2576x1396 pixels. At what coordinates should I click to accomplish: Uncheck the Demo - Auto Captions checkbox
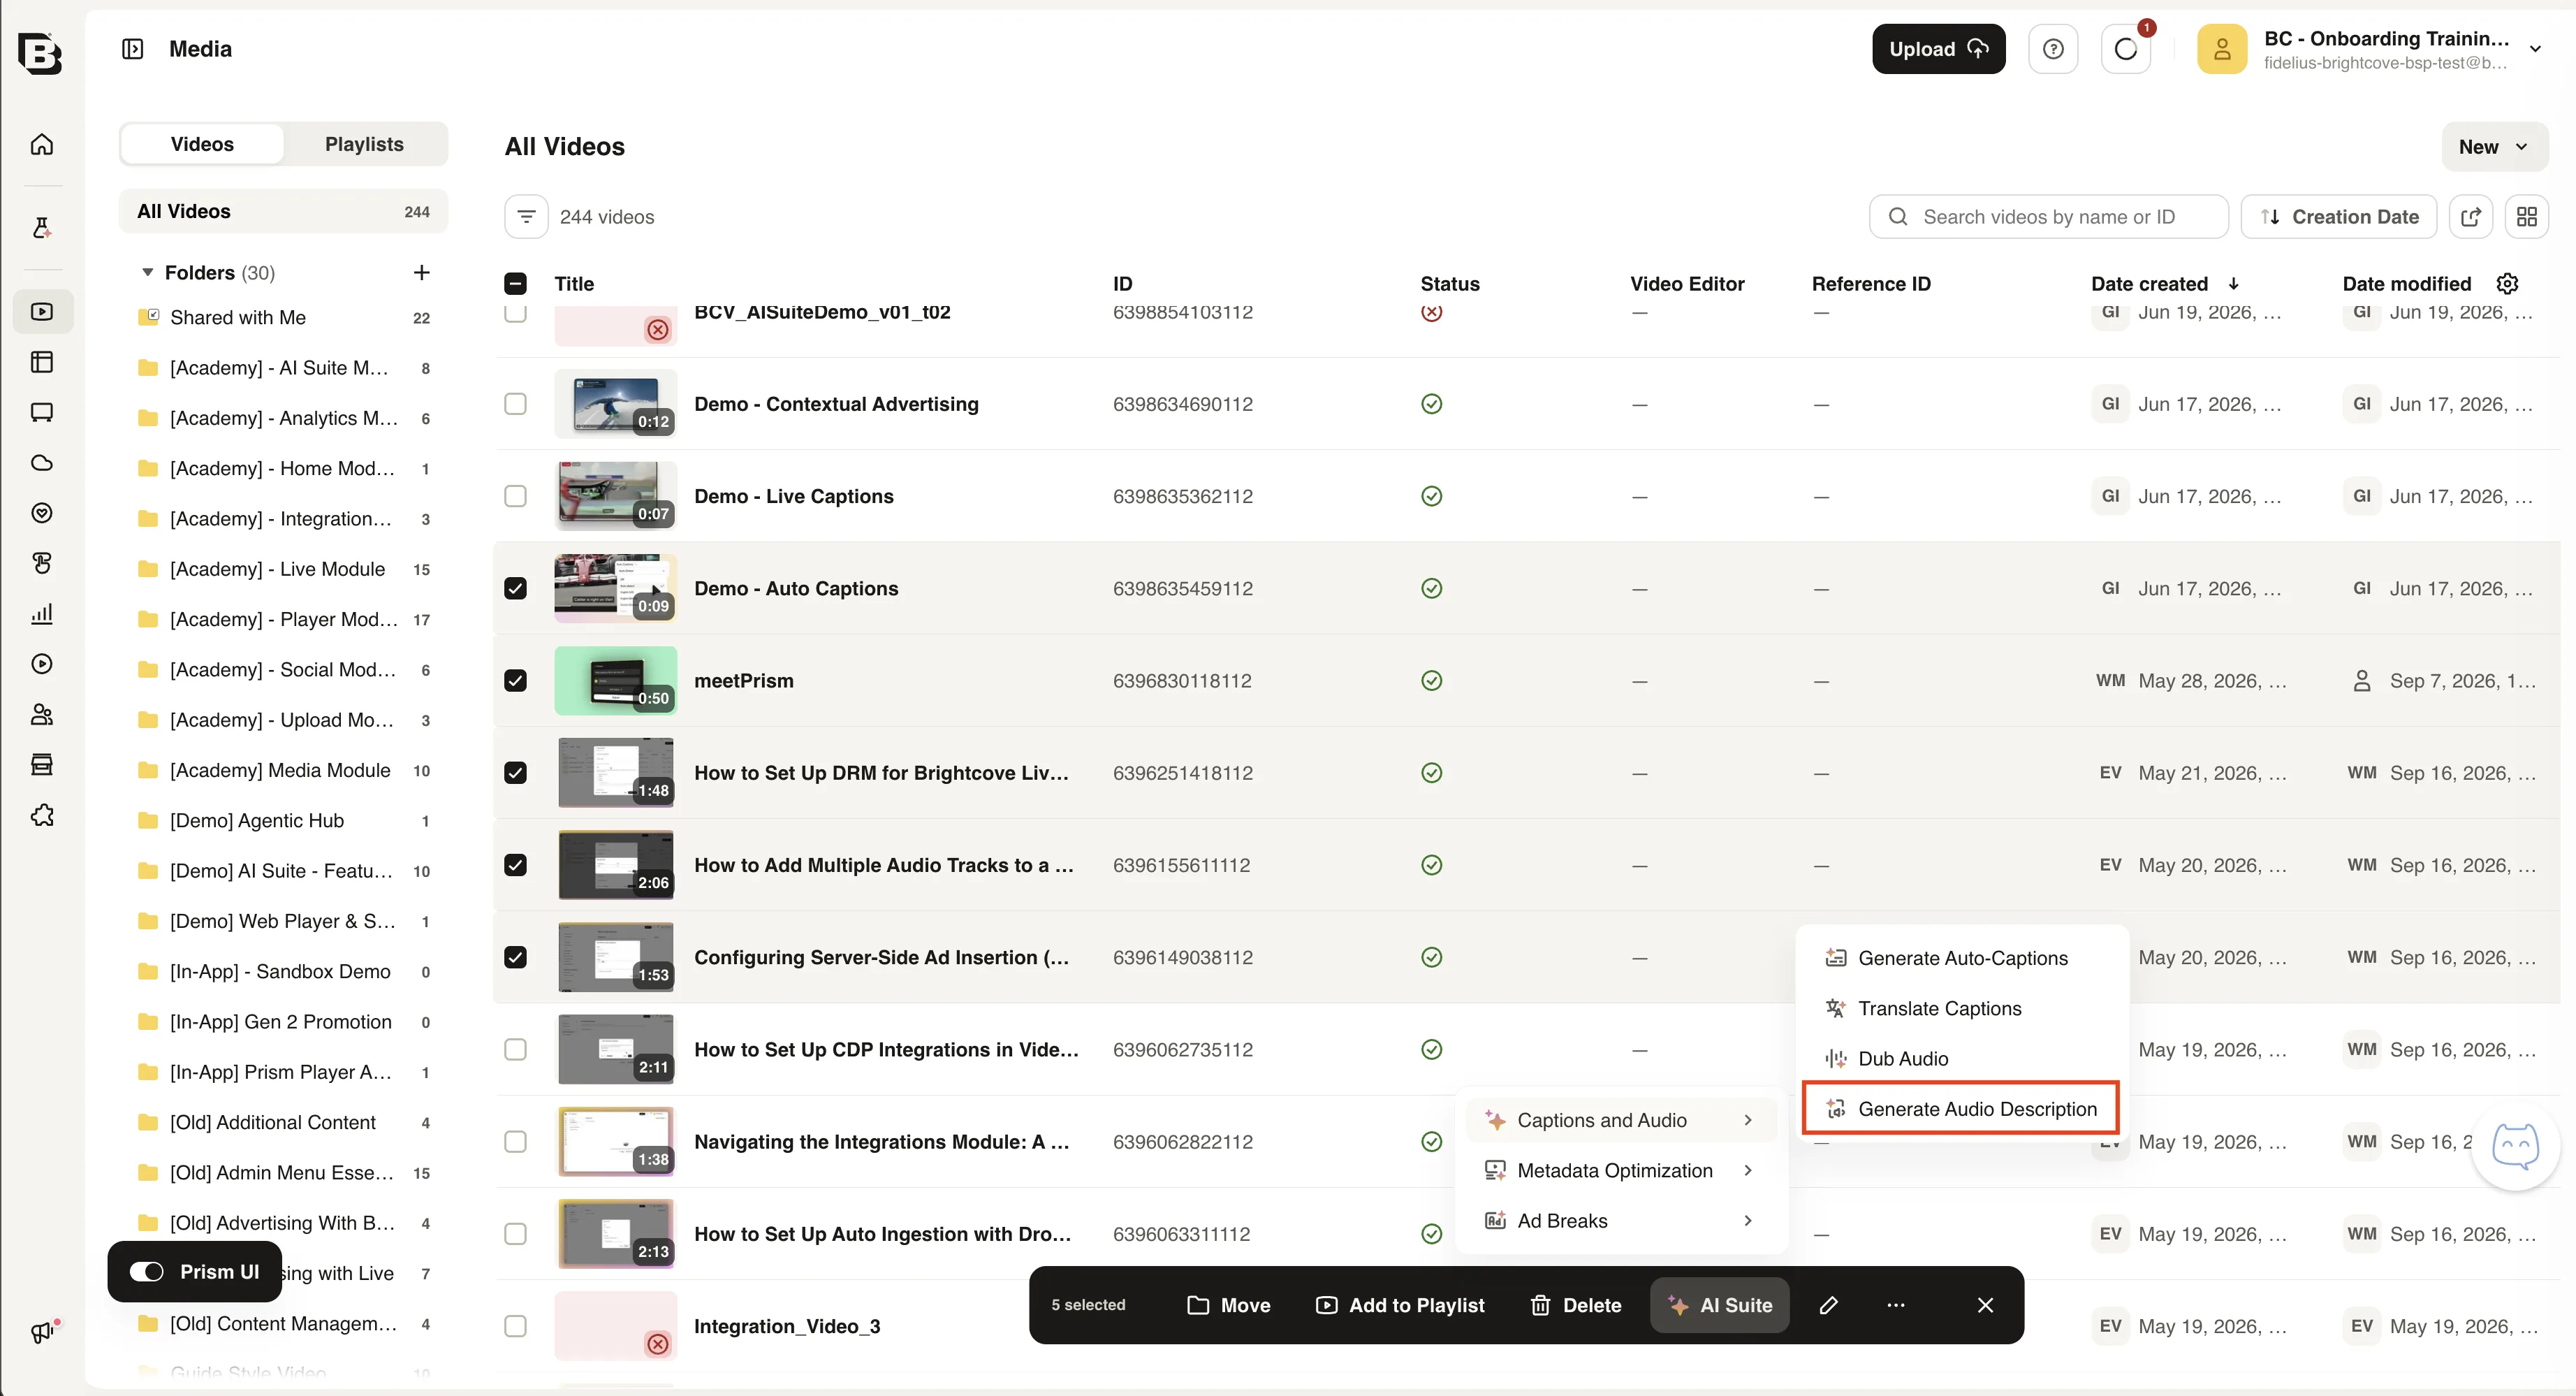pyautogui.click(x=515, y=589)
